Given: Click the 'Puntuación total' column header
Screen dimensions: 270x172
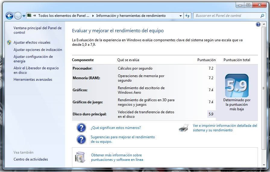Looking at the screenshot, I should click(x=237, y=60).
